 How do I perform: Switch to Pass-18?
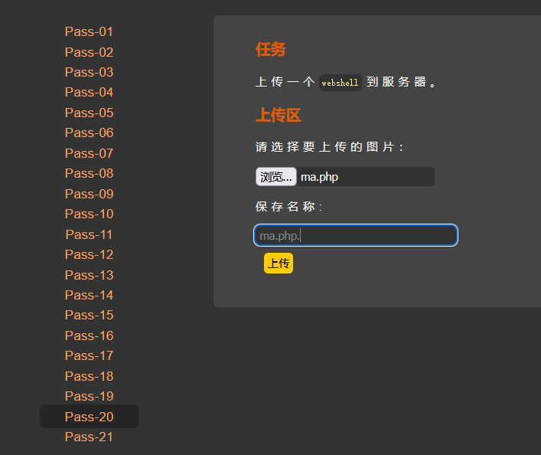pyautogui.click(x=89, y=376)
